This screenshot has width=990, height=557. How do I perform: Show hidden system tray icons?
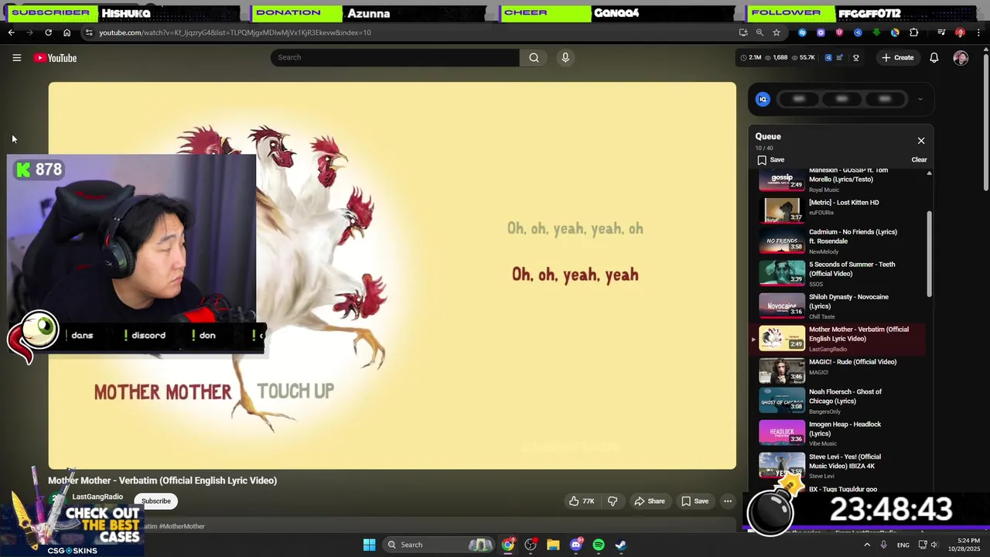click(x=867, y=545)
